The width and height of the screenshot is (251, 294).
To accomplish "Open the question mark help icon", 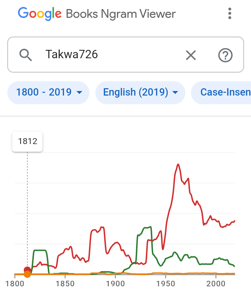I will tap(225, 55).
